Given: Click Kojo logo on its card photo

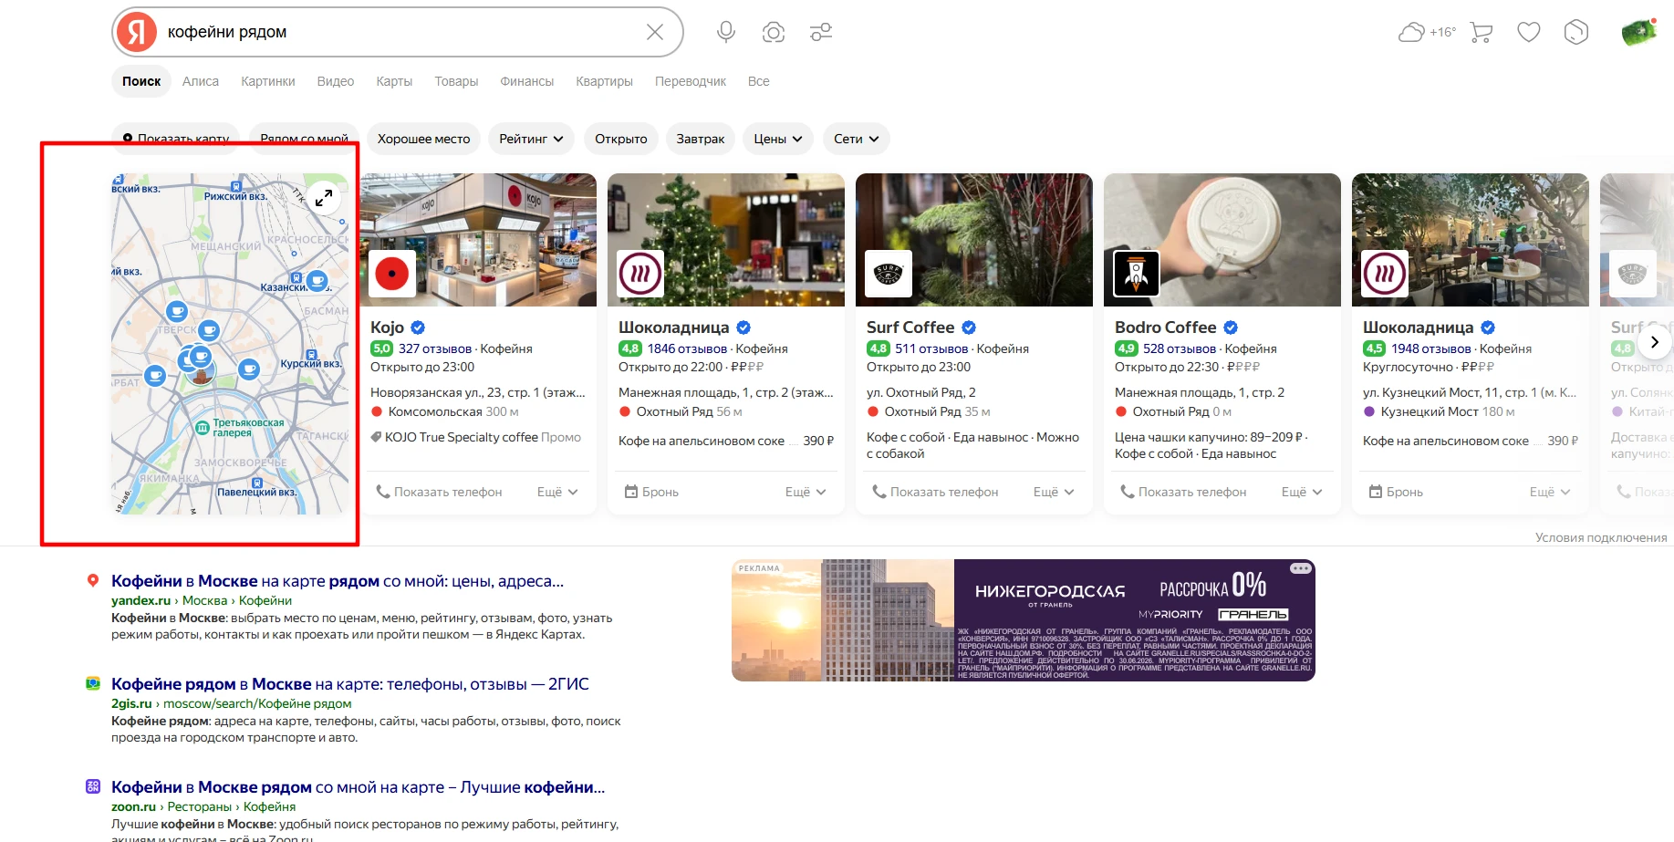Looking at the screenshot, I should pyautogui.click(x=392, y=274).
